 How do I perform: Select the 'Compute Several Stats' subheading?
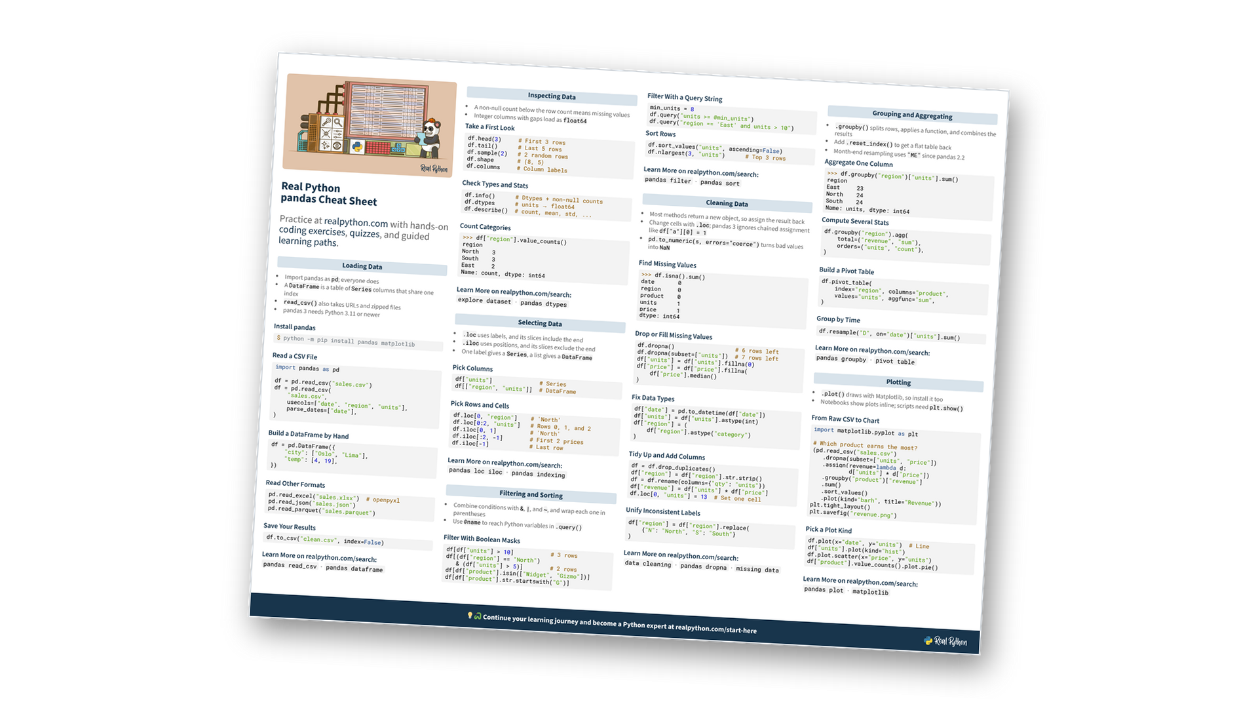pyautogui.click(x=855, y=222)
